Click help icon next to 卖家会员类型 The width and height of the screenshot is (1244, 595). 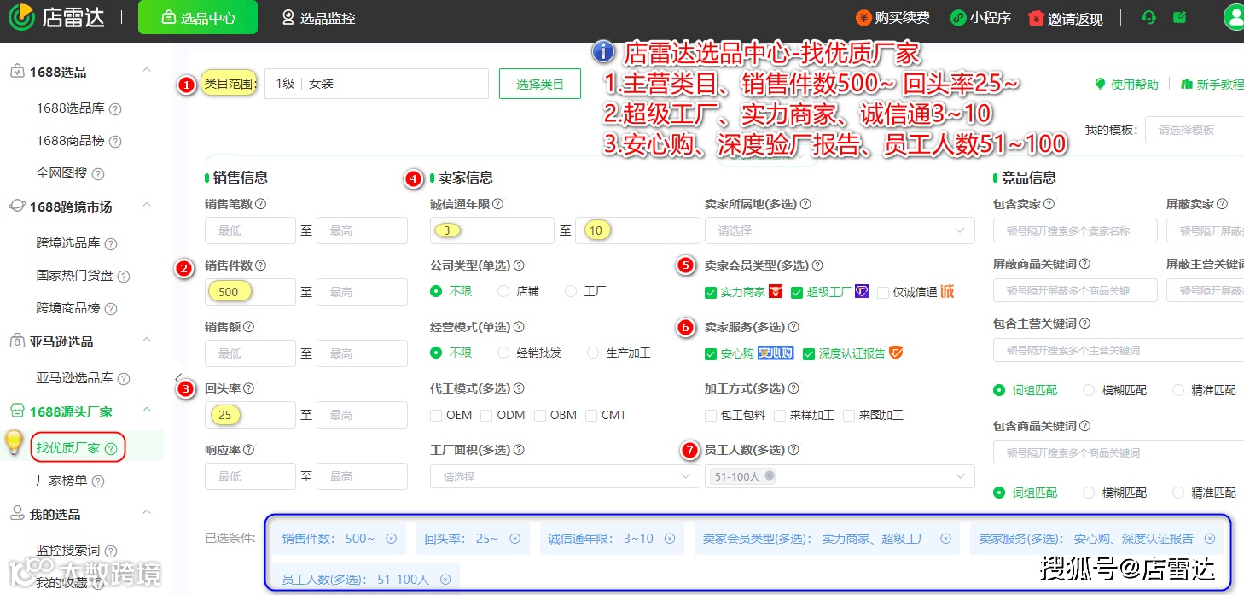pos(817,265)
